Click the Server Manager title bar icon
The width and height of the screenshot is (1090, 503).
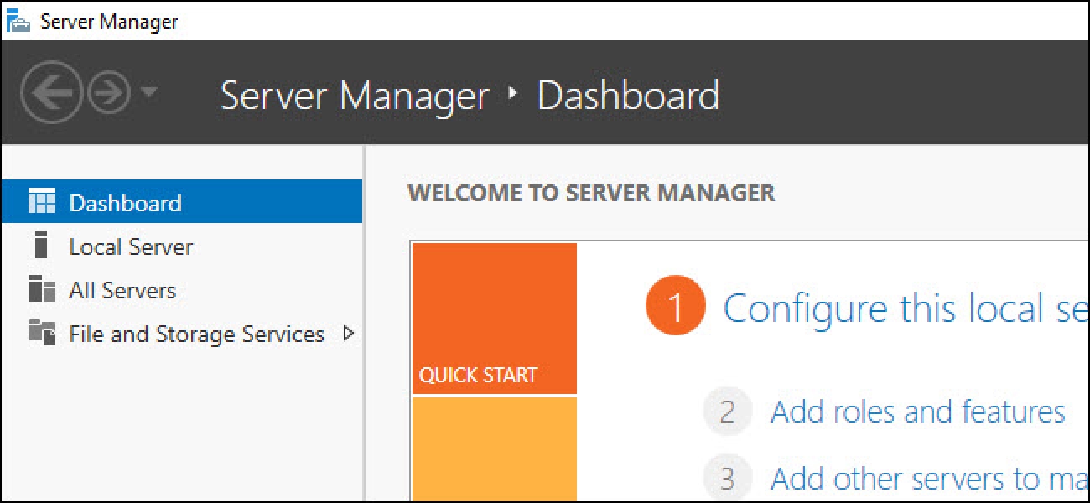(18, 20)
